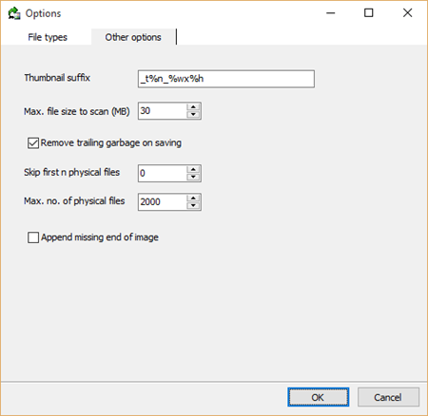
Task: Switch to the File types tab
Action: click(x=48, y=37)
